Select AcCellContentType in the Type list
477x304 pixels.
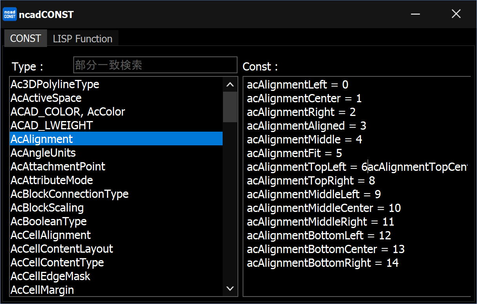[116, 262]
